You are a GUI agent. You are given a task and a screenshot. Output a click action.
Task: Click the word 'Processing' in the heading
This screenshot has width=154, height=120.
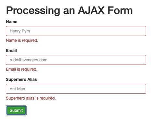[x=33, y=11]
